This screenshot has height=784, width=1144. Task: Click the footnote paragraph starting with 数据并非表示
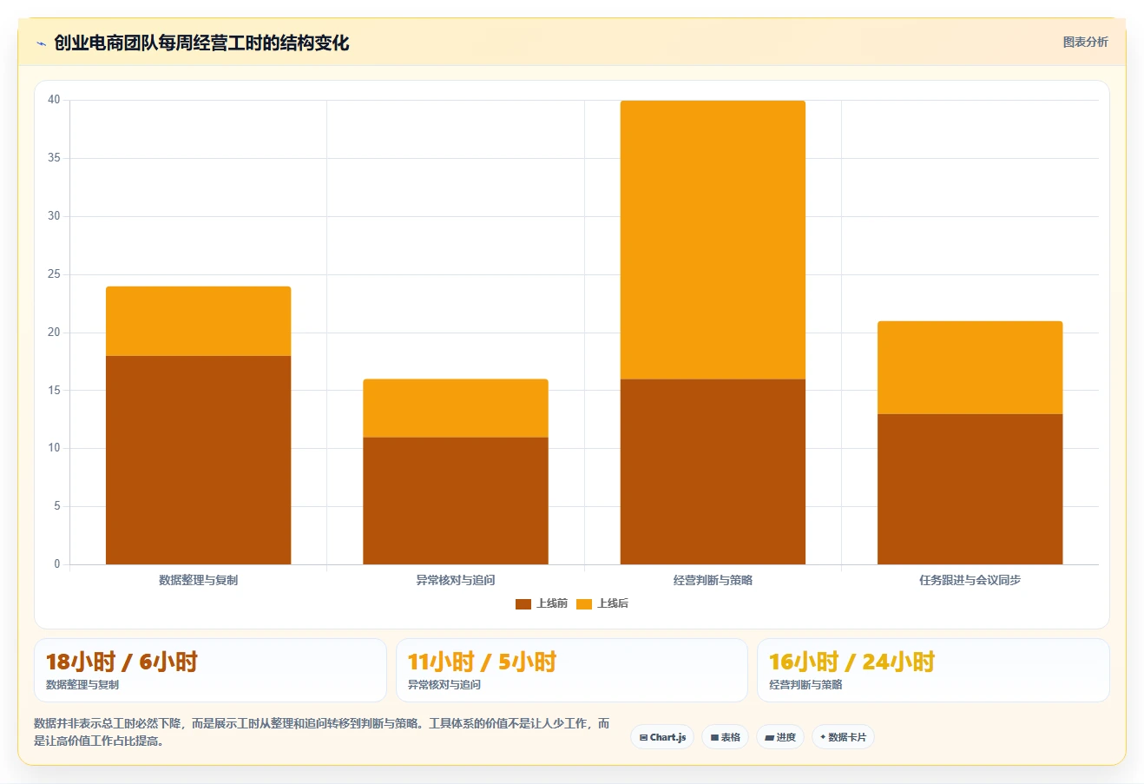point(322,732)
